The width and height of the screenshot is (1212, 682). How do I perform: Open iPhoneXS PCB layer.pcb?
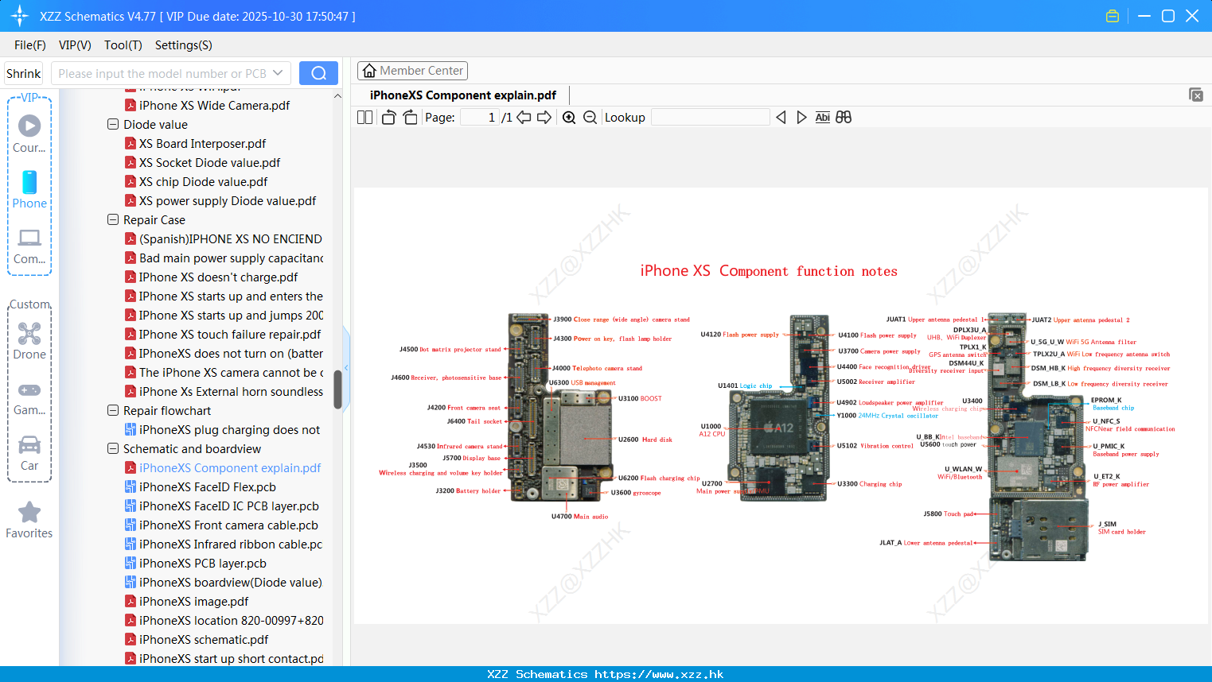[203, 563]
